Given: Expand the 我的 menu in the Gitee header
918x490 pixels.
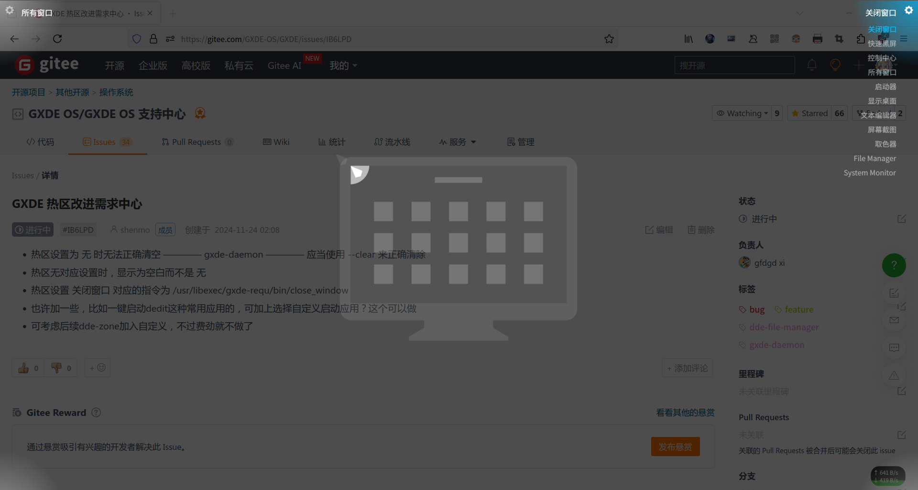Looking at the screenshot, I should click(343, 65).
